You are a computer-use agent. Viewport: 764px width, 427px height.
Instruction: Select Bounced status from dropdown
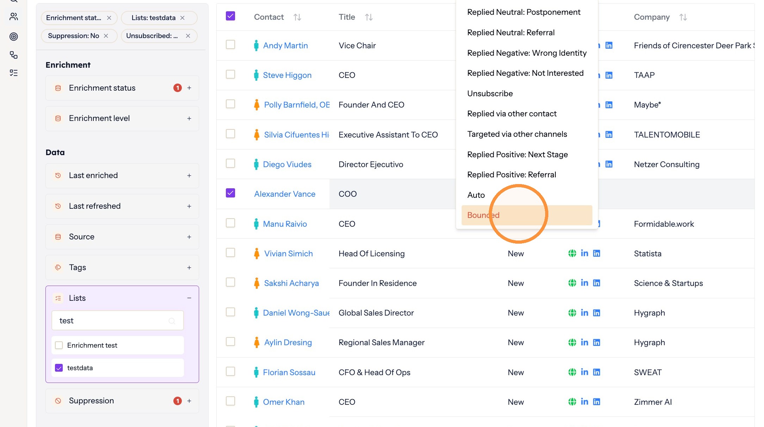(x=527, y=215)
